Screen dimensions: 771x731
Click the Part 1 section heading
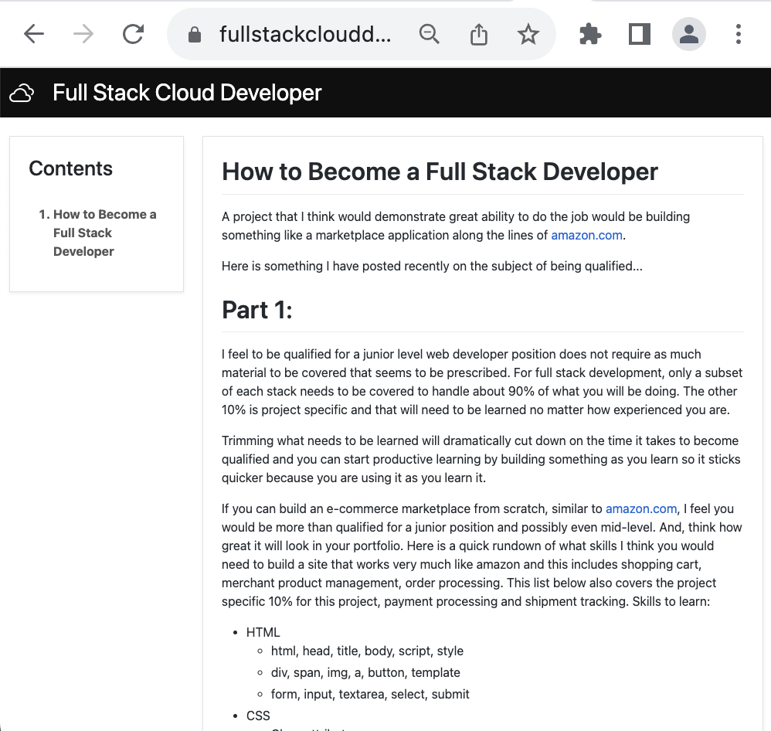tap(257, 310)
